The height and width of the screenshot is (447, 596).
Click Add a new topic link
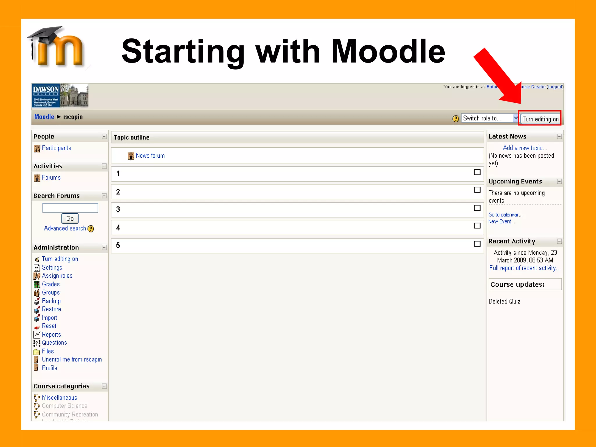coord(525,148)
